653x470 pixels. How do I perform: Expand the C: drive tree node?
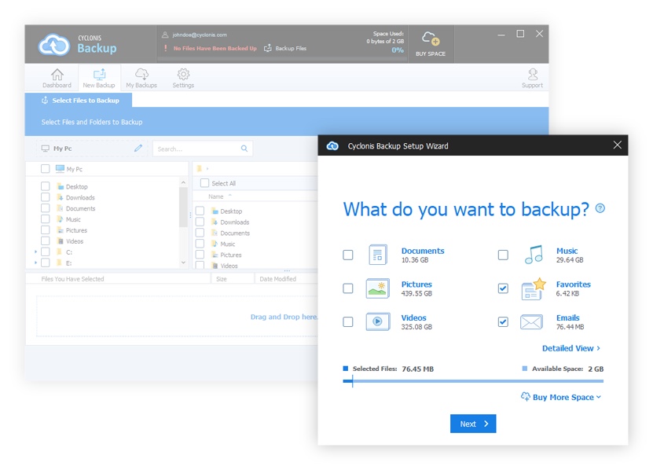click(x=35, y=252)
